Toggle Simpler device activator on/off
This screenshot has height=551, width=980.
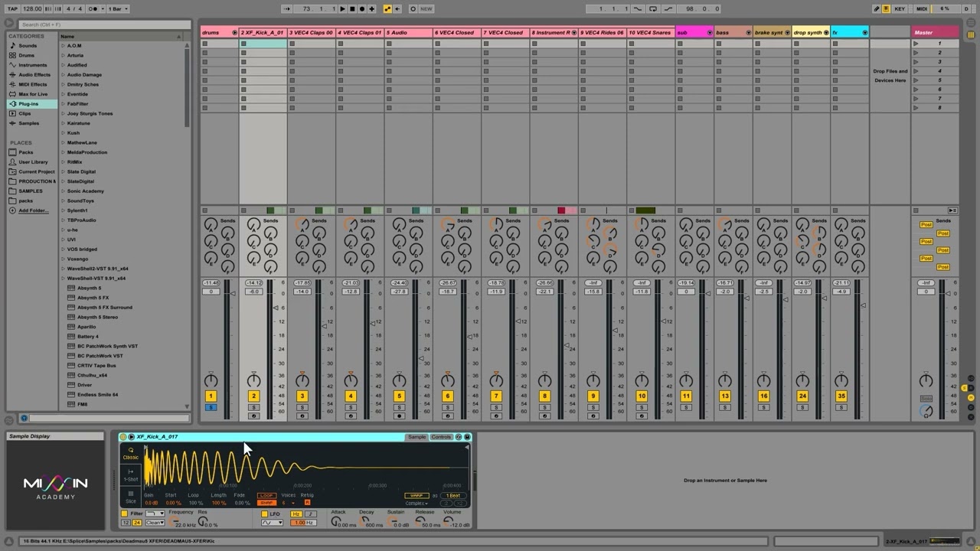point(122,437)
